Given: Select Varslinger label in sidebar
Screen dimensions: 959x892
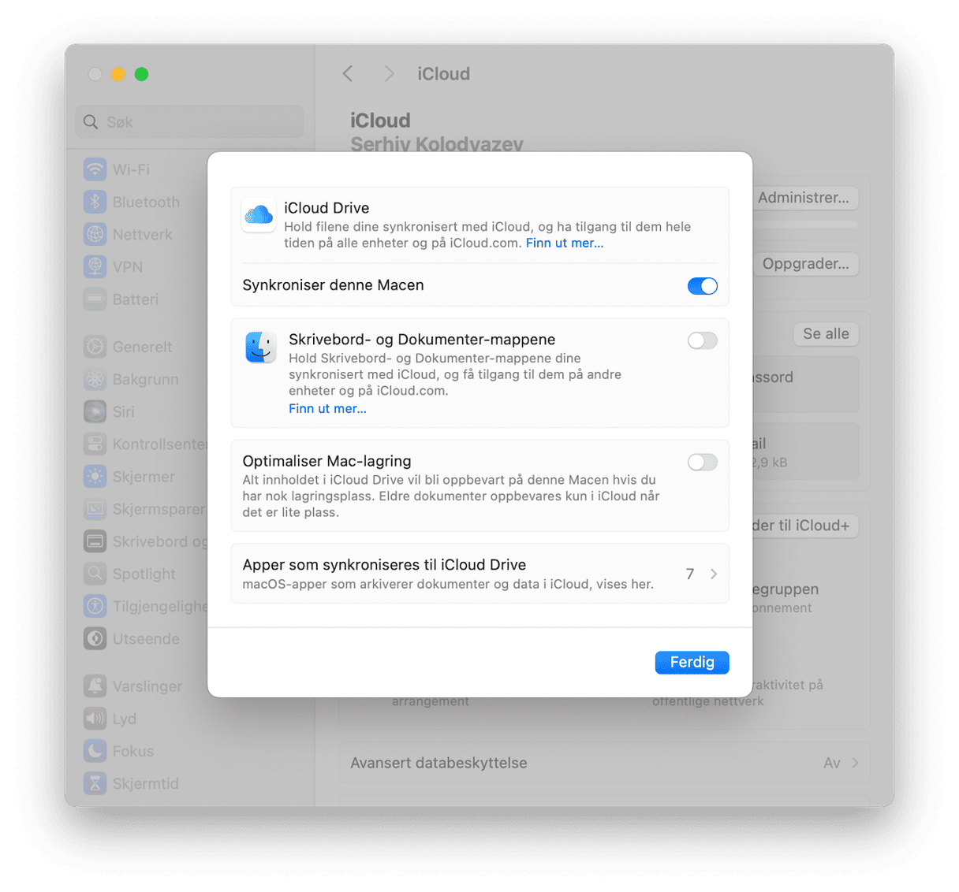Looking at the screenshot, I should pyautogui.click(x=147, y=686).
